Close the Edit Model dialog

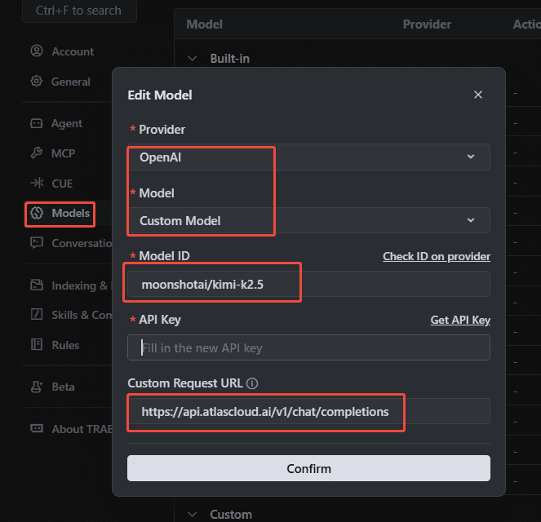478,95
